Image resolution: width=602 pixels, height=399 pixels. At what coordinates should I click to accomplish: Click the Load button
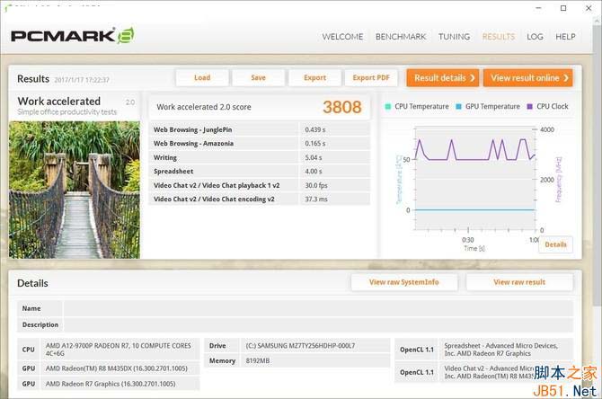pos(202,77)
